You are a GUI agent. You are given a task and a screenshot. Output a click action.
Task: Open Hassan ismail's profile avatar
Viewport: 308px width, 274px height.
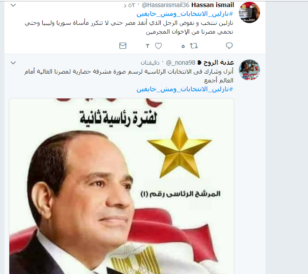(249, 12)
